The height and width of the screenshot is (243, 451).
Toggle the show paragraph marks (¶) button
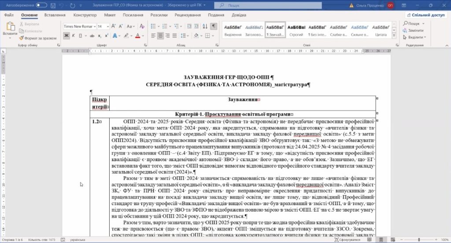tap(214, 26)
